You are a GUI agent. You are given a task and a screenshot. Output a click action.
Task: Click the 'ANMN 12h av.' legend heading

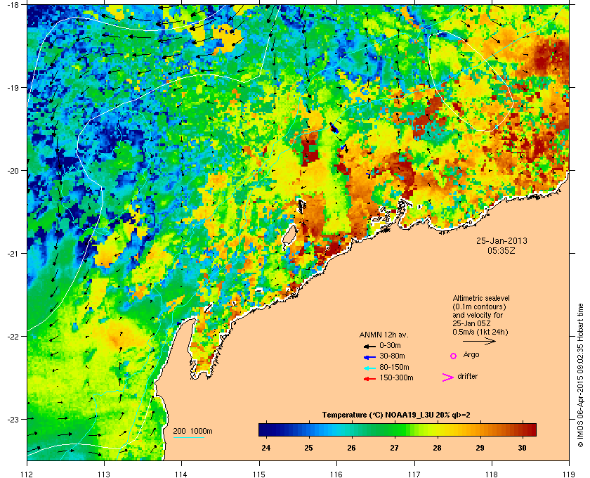point(383,335)
